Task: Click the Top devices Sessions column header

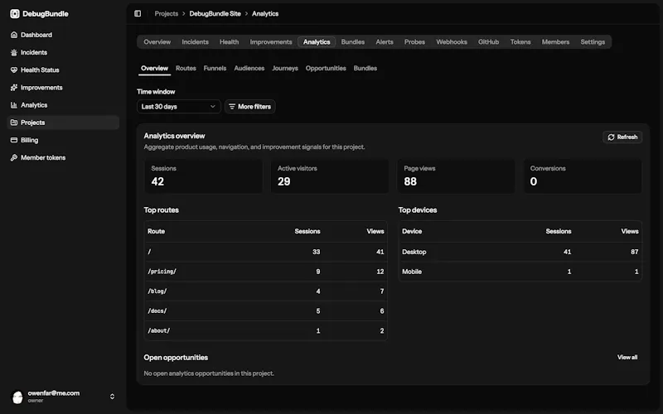Action: [558, 231]
